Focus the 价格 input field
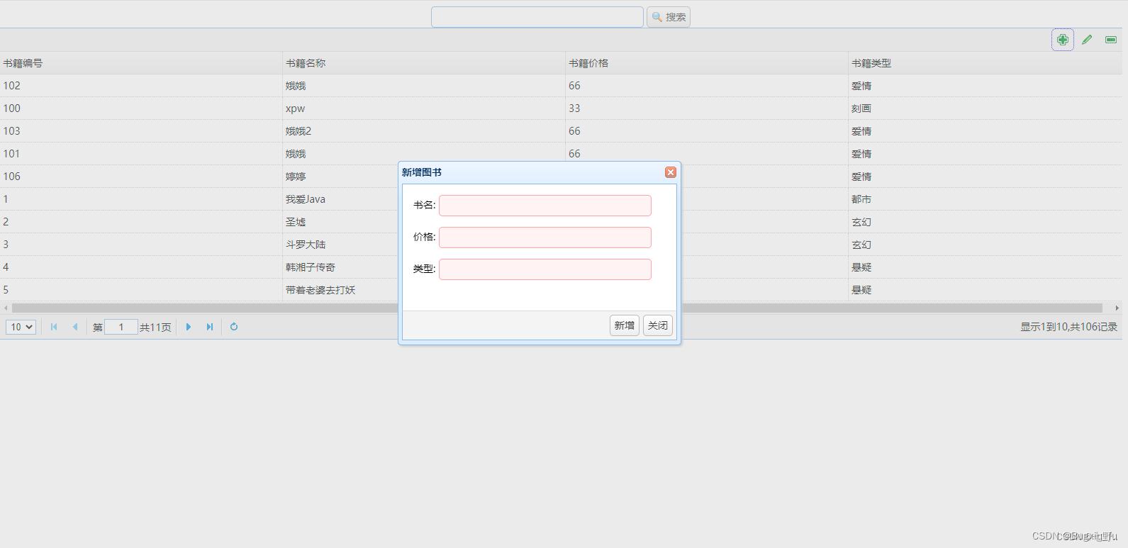Screen dimensions: 1128x548 545,237
